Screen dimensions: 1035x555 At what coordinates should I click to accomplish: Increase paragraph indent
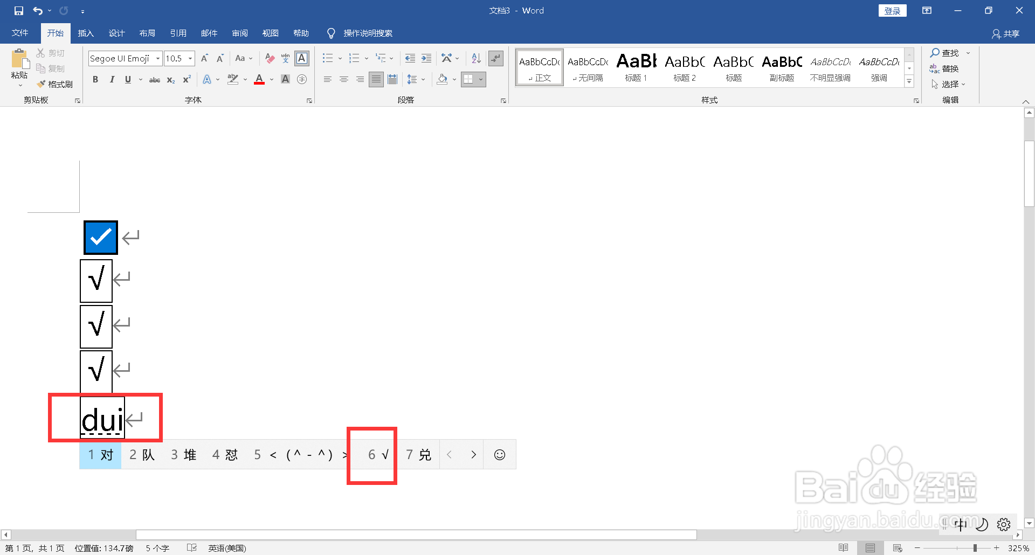coord(426,58)
